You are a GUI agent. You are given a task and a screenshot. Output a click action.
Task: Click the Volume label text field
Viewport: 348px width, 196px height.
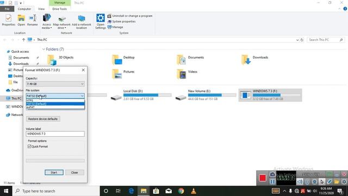pos(55,134)
